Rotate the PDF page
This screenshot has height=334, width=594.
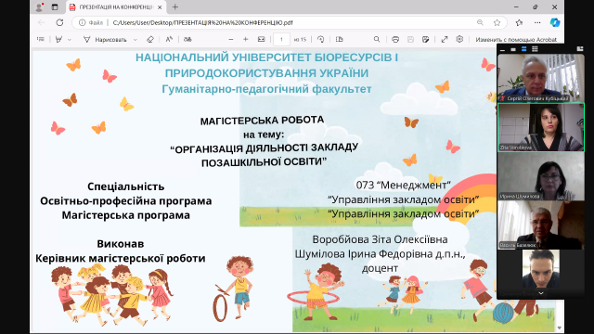point(321,39)
